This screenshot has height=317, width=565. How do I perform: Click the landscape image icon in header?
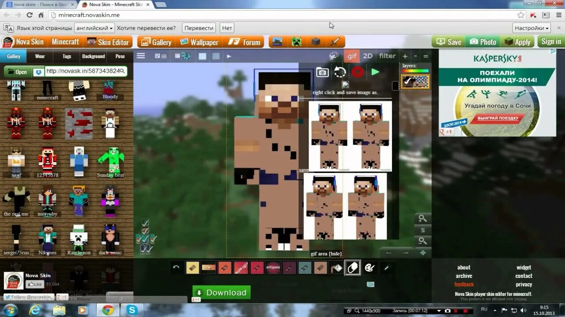coord(277,42)
